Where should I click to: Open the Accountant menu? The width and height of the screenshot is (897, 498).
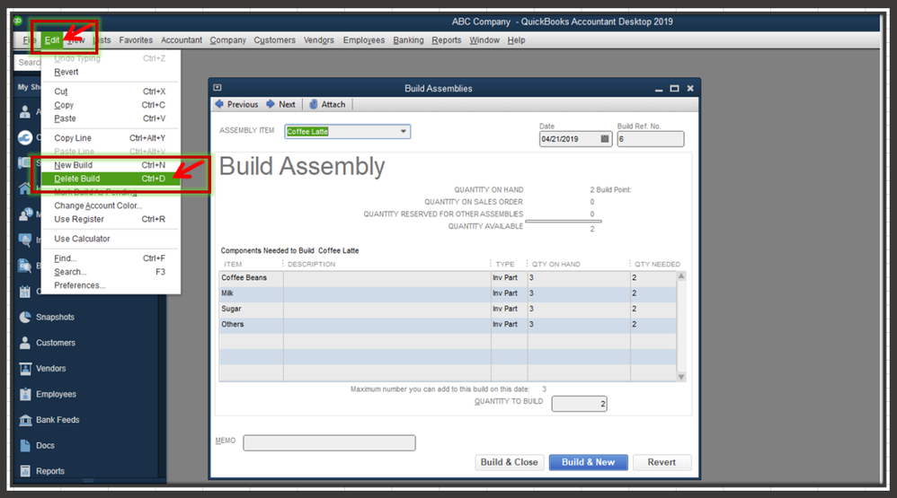[182, 40]
